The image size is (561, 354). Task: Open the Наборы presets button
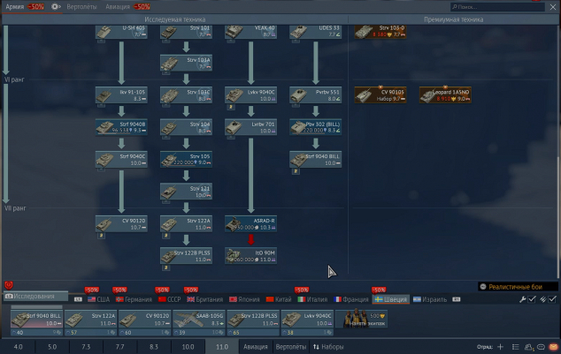click(x=328, y=347)
